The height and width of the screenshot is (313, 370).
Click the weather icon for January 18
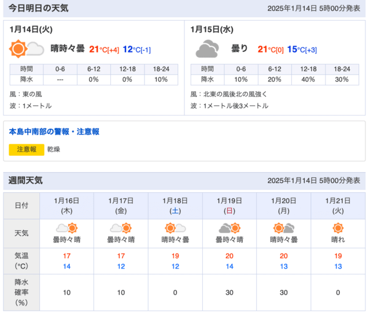pos(175,228)
